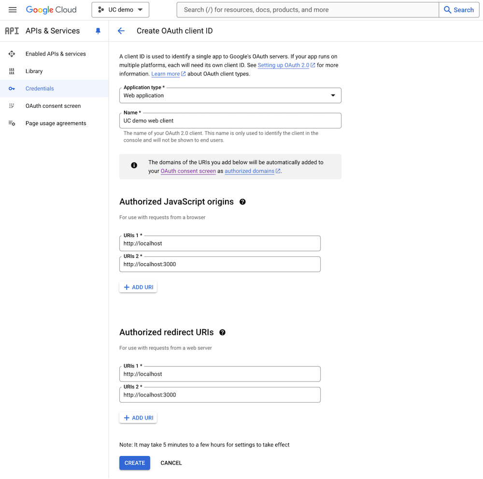The image size is (483, 479).
Task: Click redirect URIs 1 field
Action: click(x=220, y=374)
